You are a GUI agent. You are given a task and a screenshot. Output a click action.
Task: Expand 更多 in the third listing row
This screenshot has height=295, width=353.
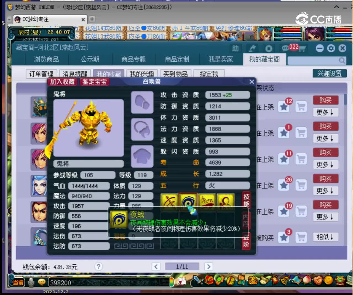pos(326,165)
